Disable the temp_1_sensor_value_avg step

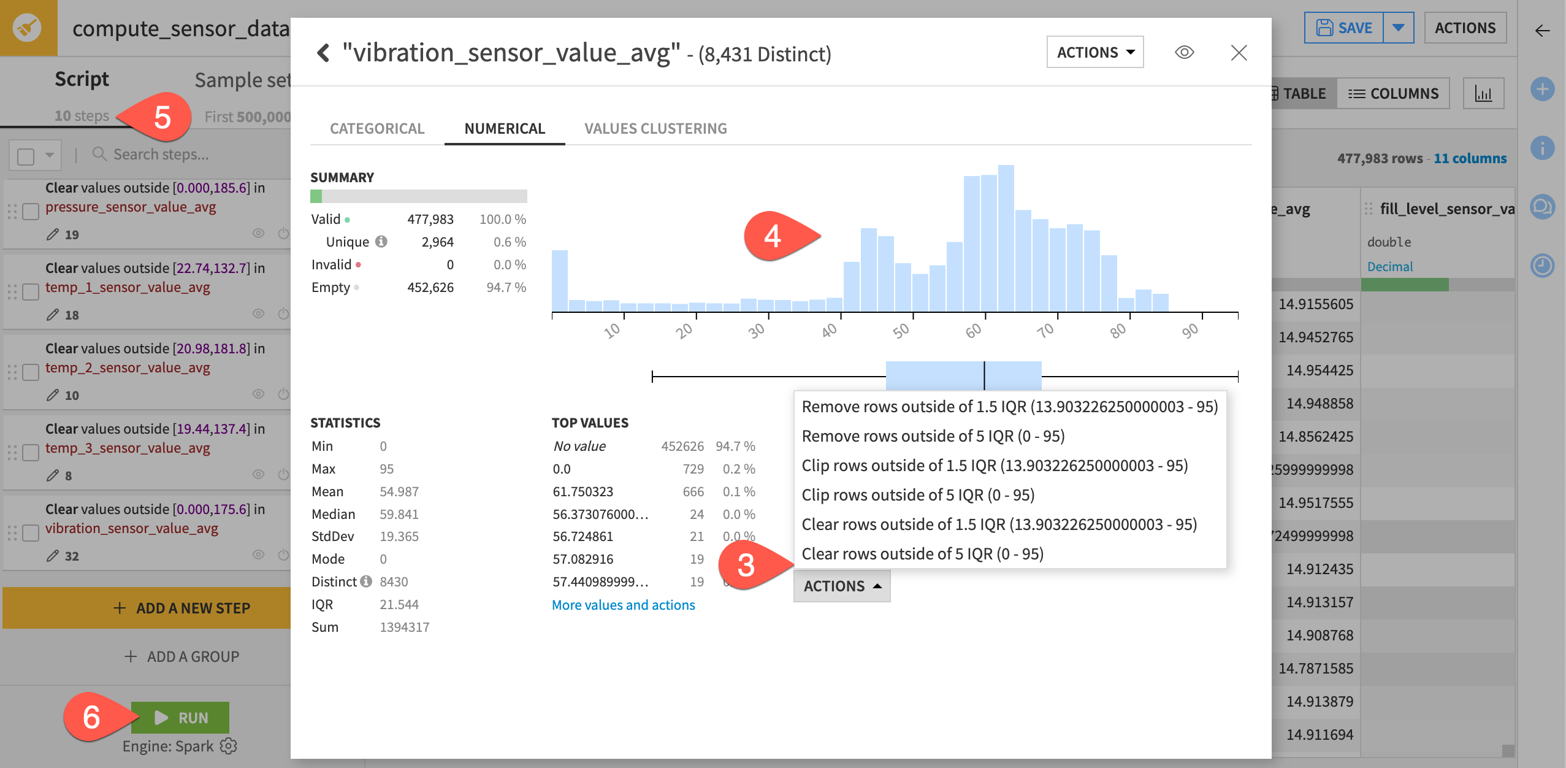282,313
